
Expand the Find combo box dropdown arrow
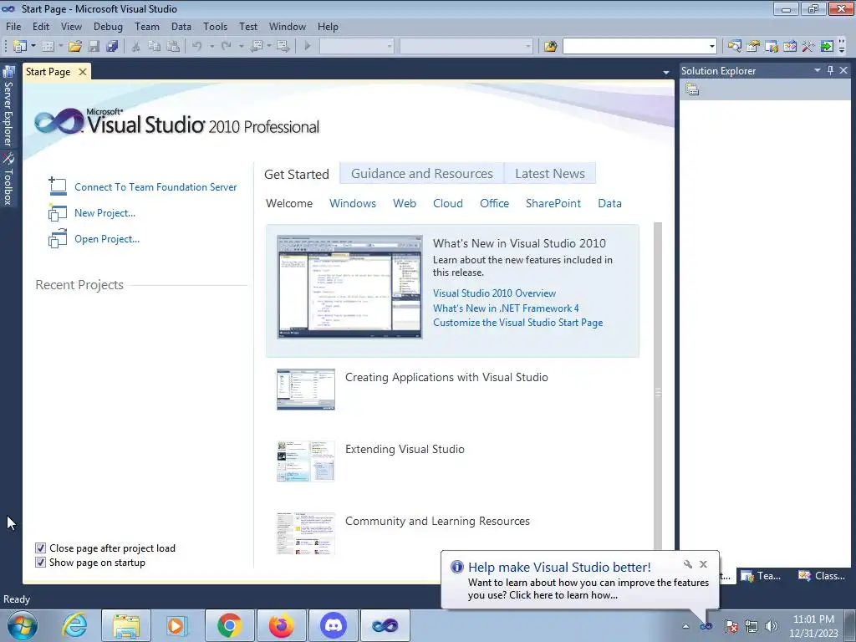(712, 47)
